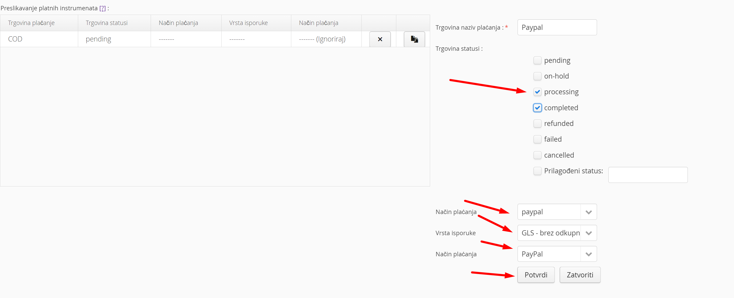Uncheck the completed status checkbox
Viewport: 734px width, 298px height.
(x=537, y=108)
